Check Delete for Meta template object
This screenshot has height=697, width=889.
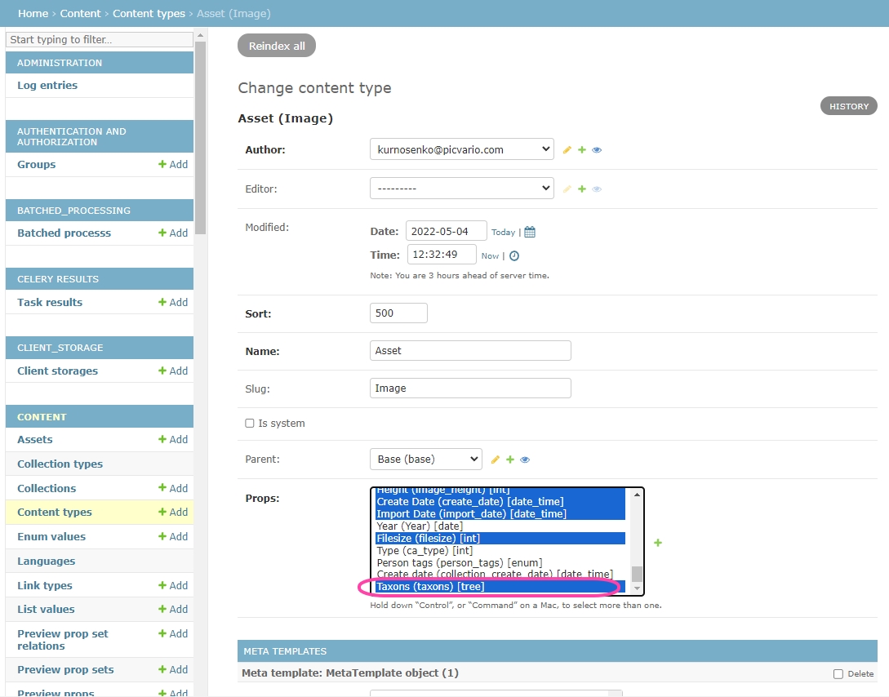click(838, 674)
